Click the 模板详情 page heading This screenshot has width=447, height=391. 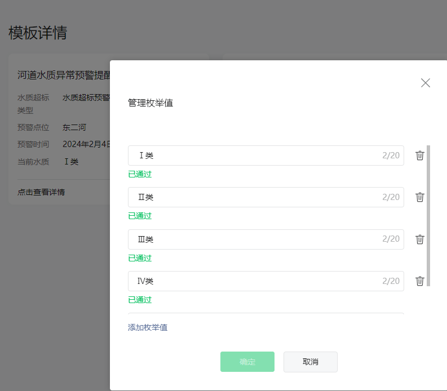coord(38,33)
